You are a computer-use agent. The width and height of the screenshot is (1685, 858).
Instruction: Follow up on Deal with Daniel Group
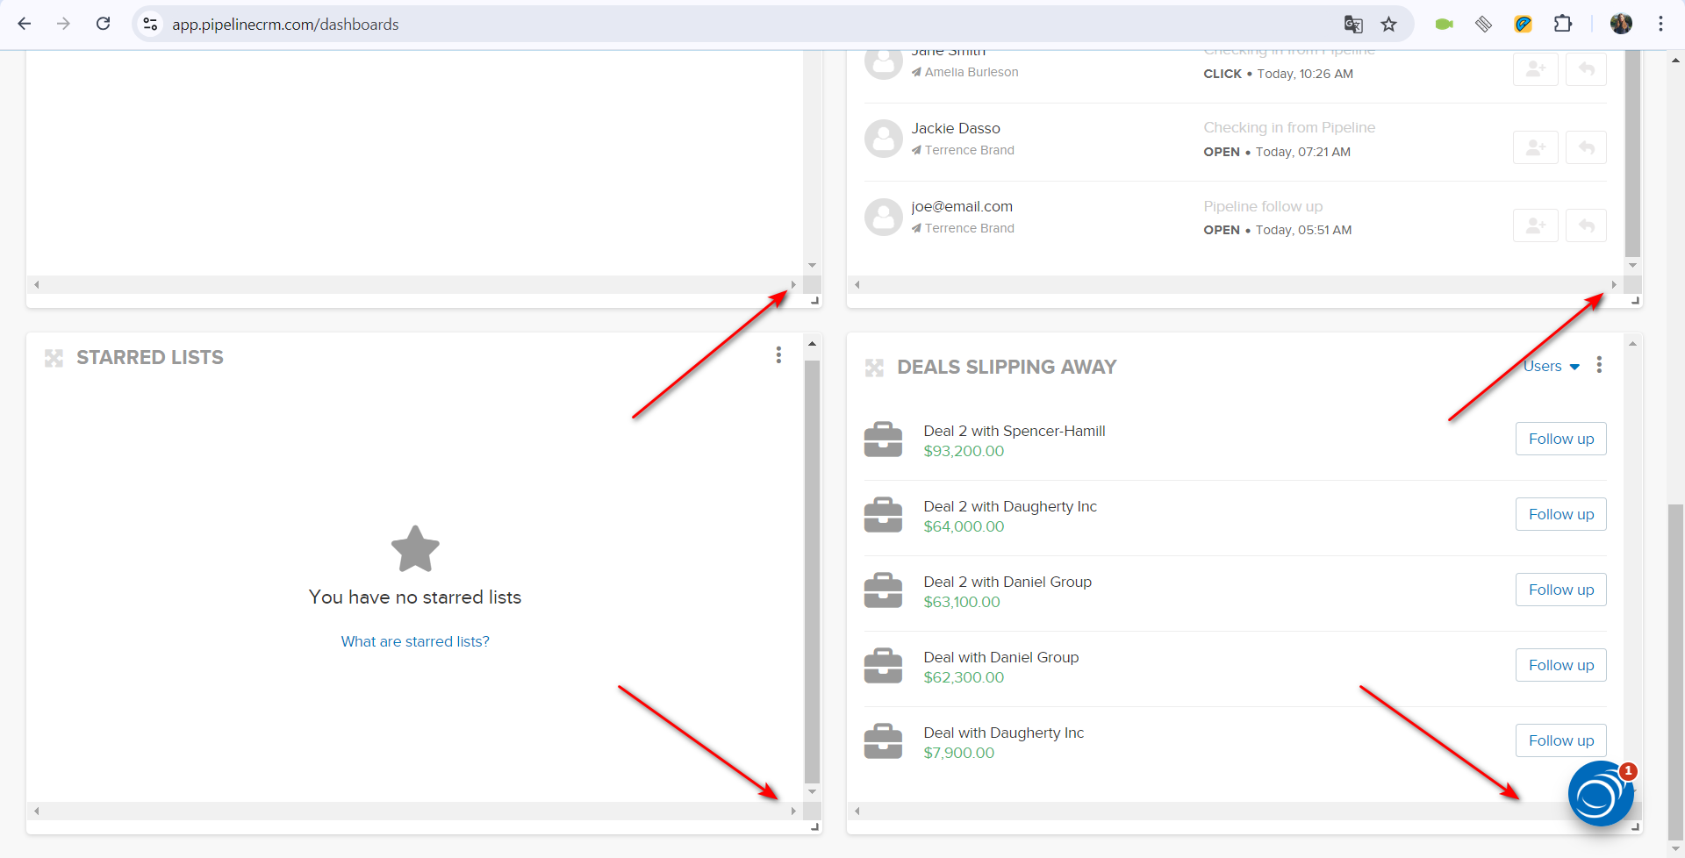1560,665
